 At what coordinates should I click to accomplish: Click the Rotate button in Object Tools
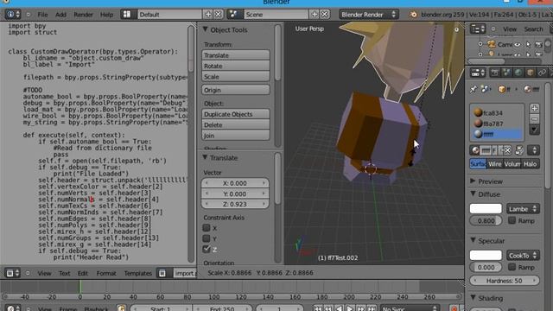[x=236, y=66]
